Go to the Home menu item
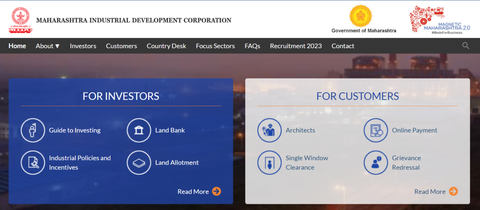The width and height of the screenshot is (480, 210). tap(17, 46)
